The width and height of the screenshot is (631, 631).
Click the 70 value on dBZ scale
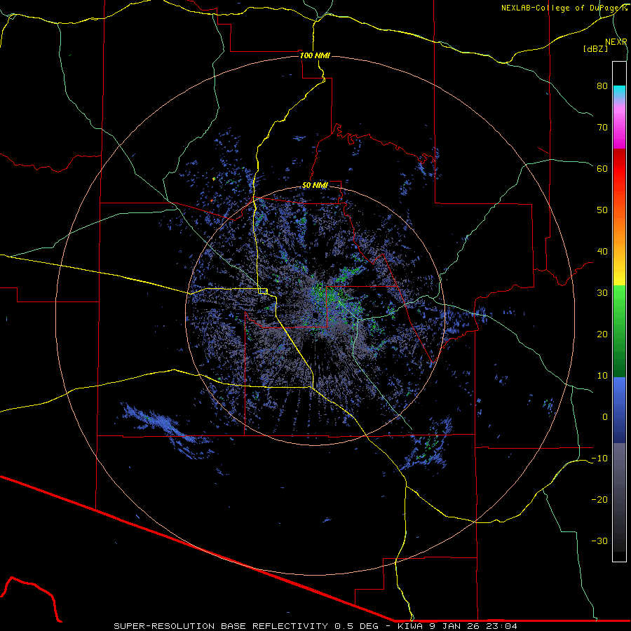click(x=602, y=128)
